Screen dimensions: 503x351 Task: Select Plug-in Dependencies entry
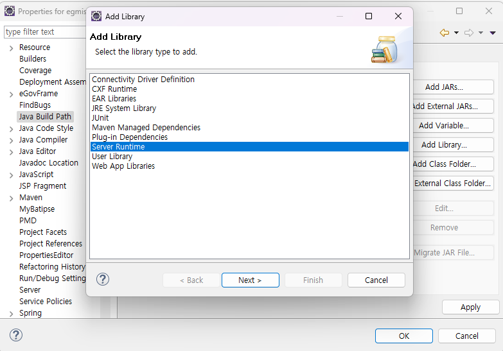[x=250, y=137]
